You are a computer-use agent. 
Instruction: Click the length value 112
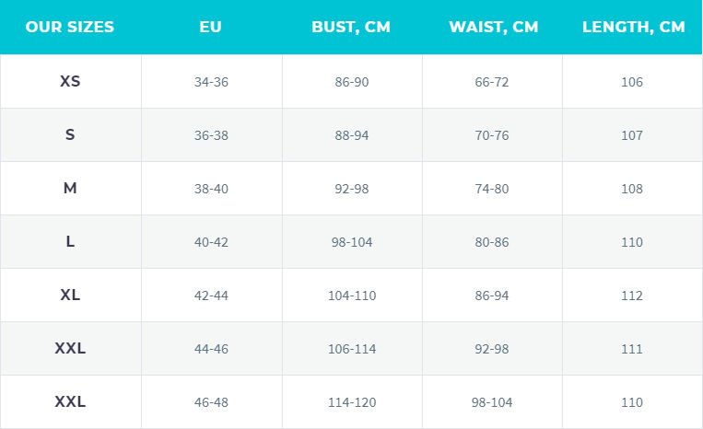(x=632, y=296)
